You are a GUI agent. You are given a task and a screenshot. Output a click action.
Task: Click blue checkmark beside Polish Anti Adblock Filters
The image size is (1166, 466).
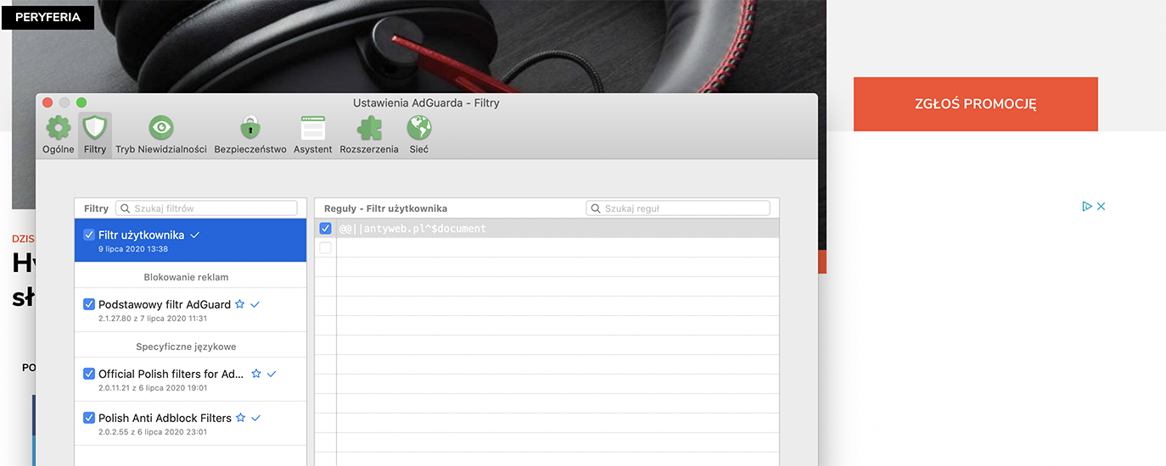tap(256, 418)
